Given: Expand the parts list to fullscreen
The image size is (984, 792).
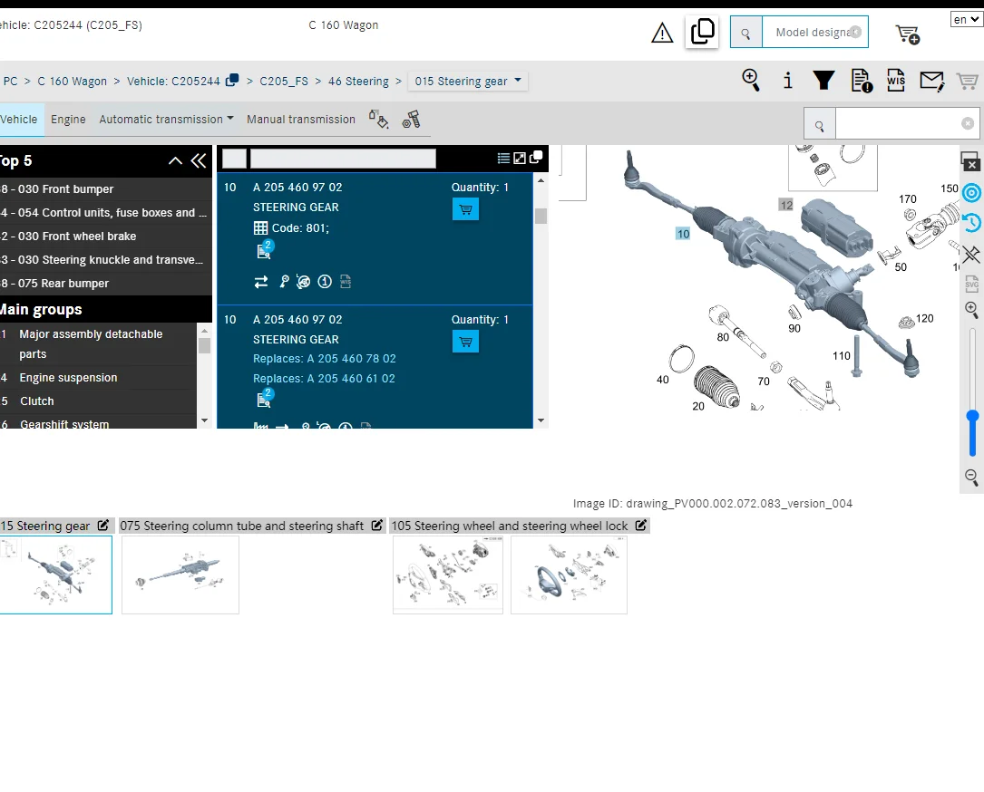Looking at the screenshot, I should click(x=520, y=158).
